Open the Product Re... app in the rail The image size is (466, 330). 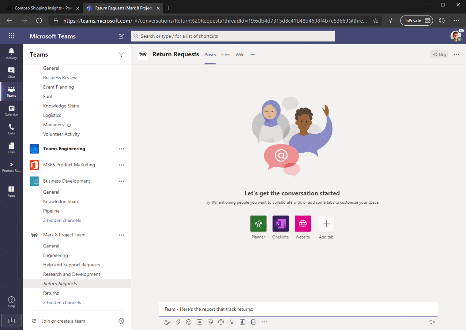click(x=11, y=167)
